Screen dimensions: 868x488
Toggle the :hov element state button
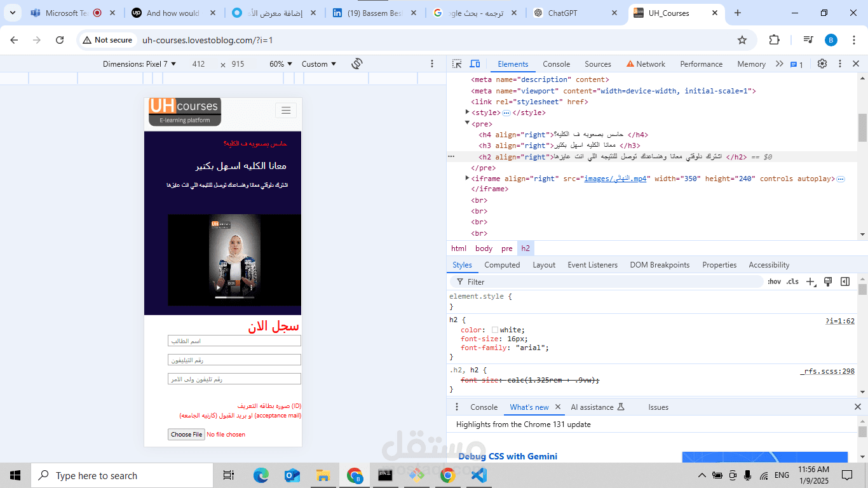(774, 281)
